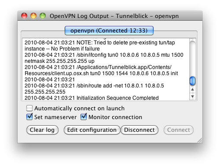Screen dimensions: 220x167
Task: Click the 'netmask 255.255.255.255 up' log line
Action: tap(59, 61)
